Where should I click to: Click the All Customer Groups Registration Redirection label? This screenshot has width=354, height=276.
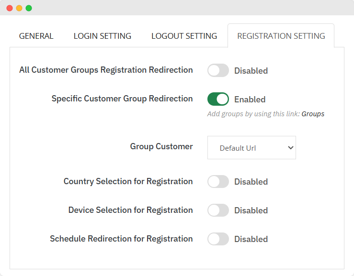click(x=106, y=70)
